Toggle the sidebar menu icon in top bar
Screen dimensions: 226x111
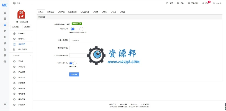pos(14,3)
